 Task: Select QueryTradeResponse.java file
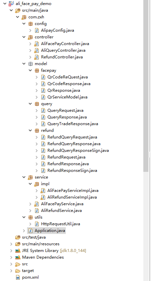(72, 124)
